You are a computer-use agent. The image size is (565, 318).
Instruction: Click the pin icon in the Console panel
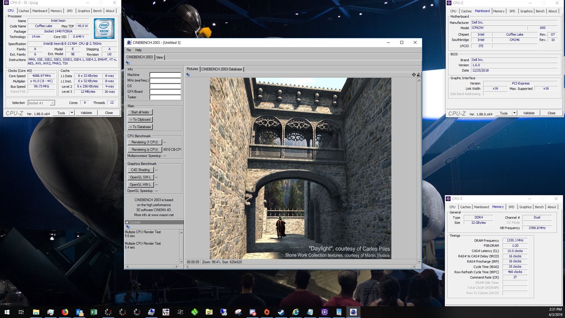click(128, 227)
